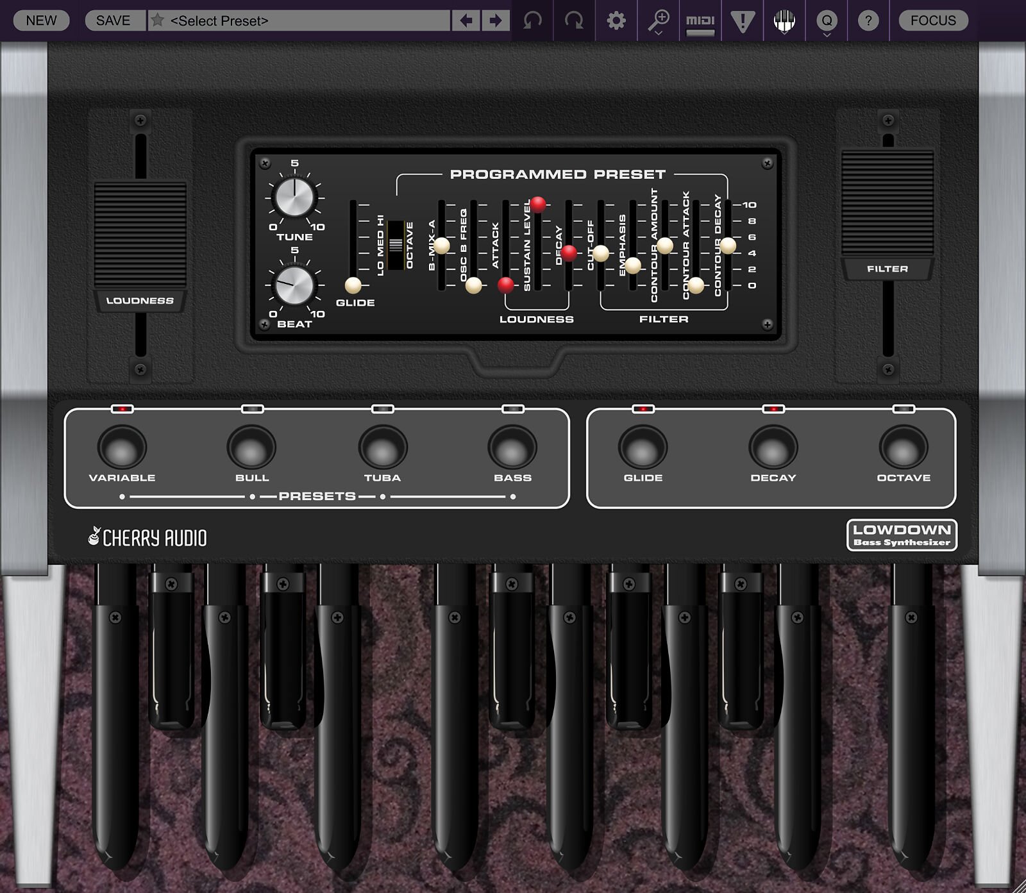The width and height of the screenshot is (1026, 893).
Task: Toggle the Octave footswitch button
Action: point(904,447)
